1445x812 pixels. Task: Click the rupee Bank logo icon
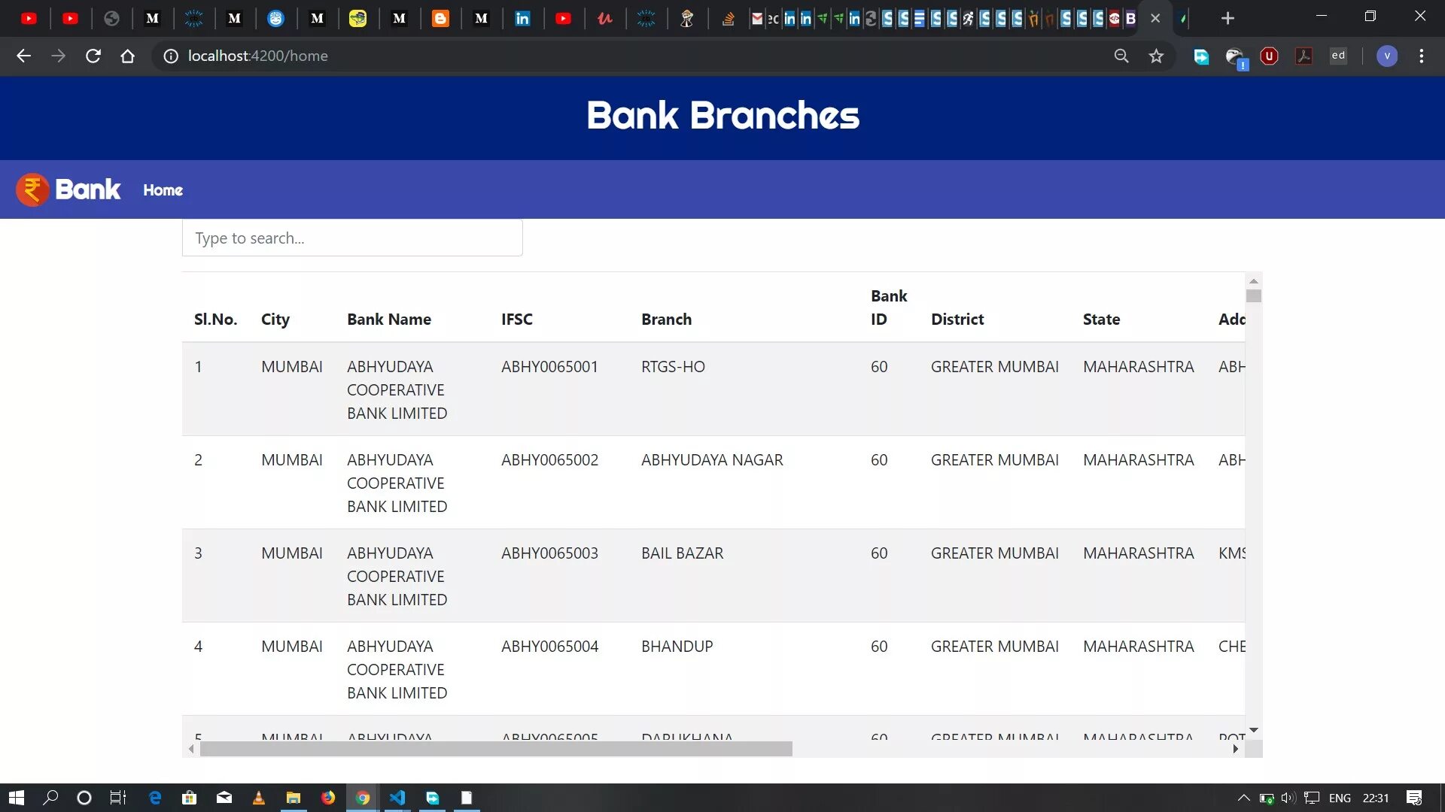click(x=32, y=189)
